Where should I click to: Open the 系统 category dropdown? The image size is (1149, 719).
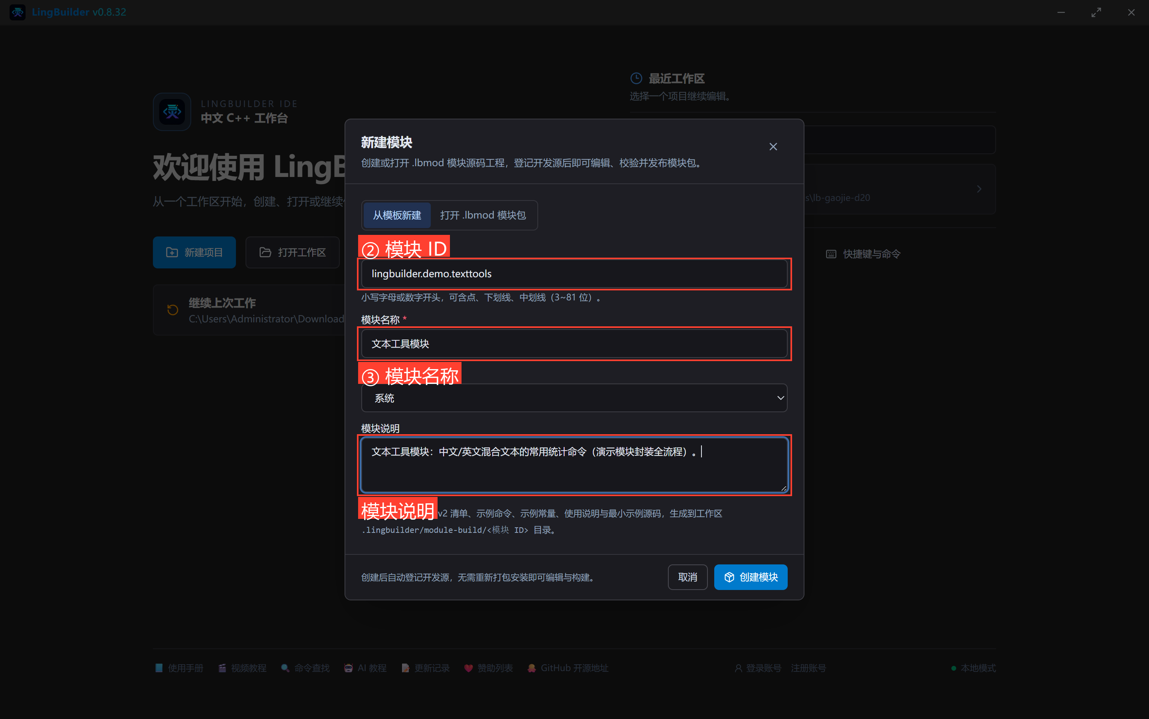tap(574, 398)
